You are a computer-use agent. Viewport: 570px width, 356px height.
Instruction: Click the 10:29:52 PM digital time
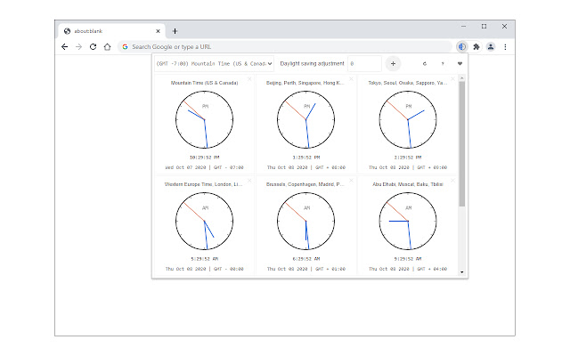coord(204,158)
